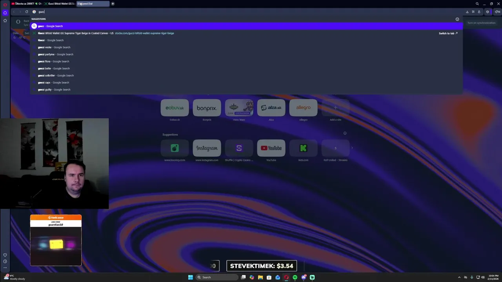The image size is (502, 282).
Task: Open the tab search magnifier icon
Action: coord(477,4)
